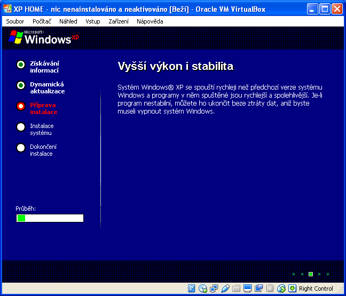Image resolution: width=346 pixels, height=296 pixels.
Task: Click the 'Dokončení instalace' step text
Action: 43,150
